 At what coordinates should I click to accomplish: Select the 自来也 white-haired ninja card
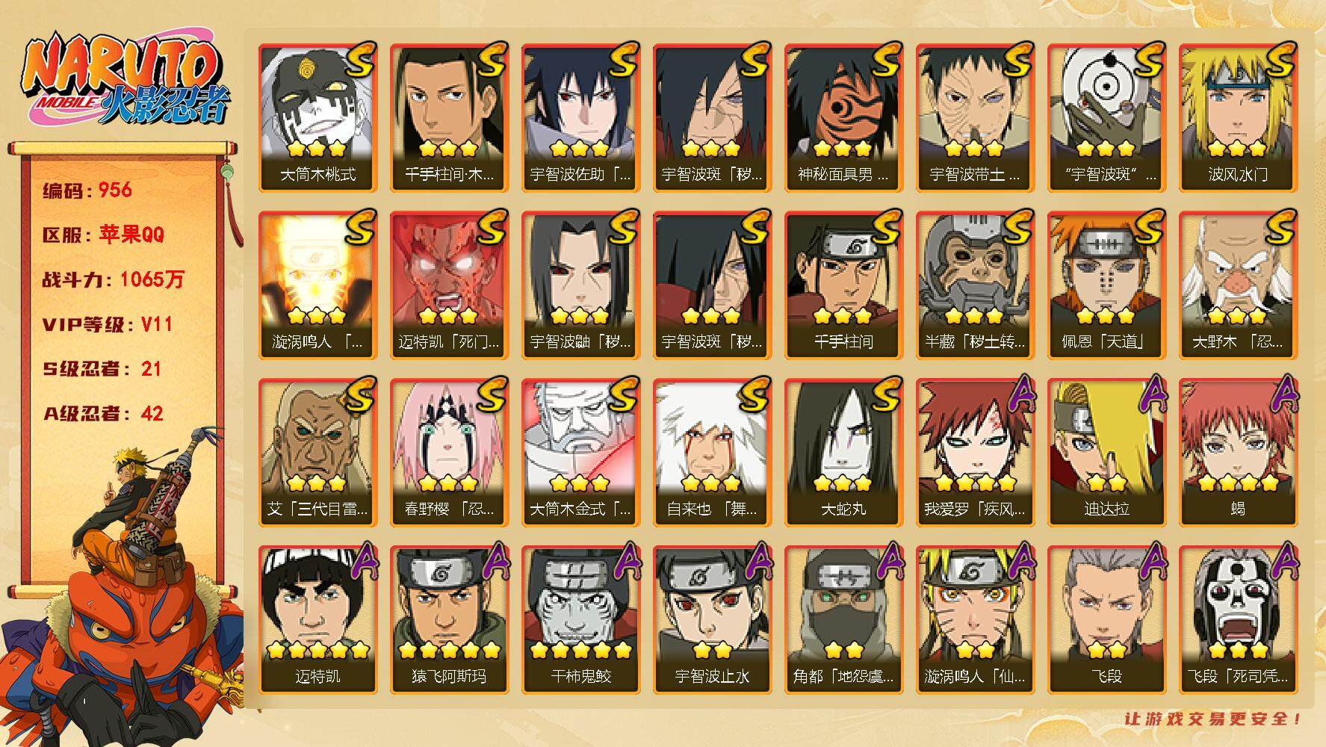coord(712,452)
